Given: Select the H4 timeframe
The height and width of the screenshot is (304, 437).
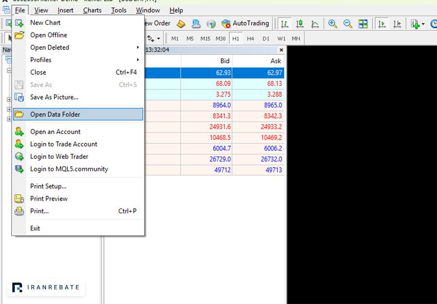Looking at the screenshot, I should click(250, 38).
